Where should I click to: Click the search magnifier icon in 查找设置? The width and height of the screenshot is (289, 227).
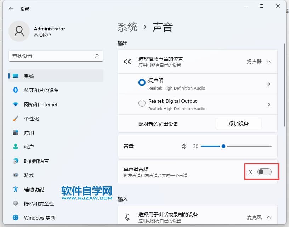tap(97, 56)
